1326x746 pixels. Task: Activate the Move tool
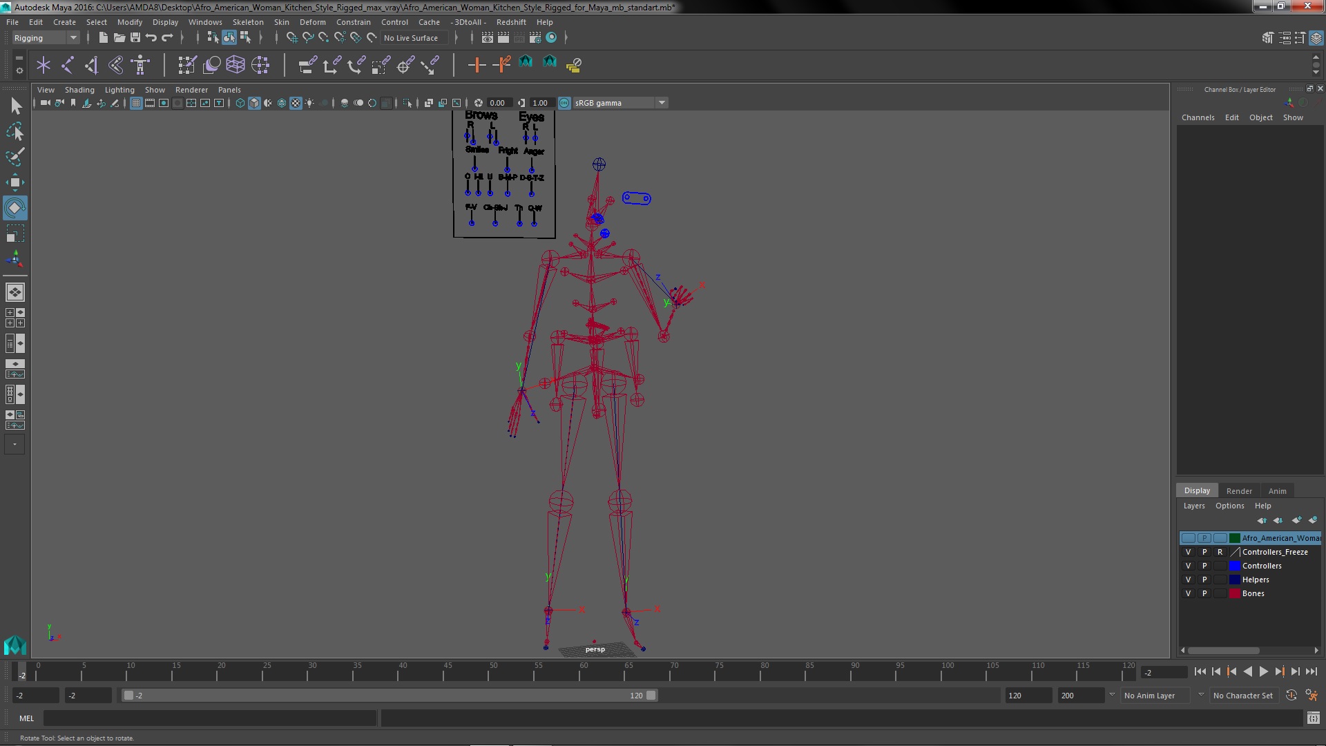pyautogui.click(x=15, y=182)
